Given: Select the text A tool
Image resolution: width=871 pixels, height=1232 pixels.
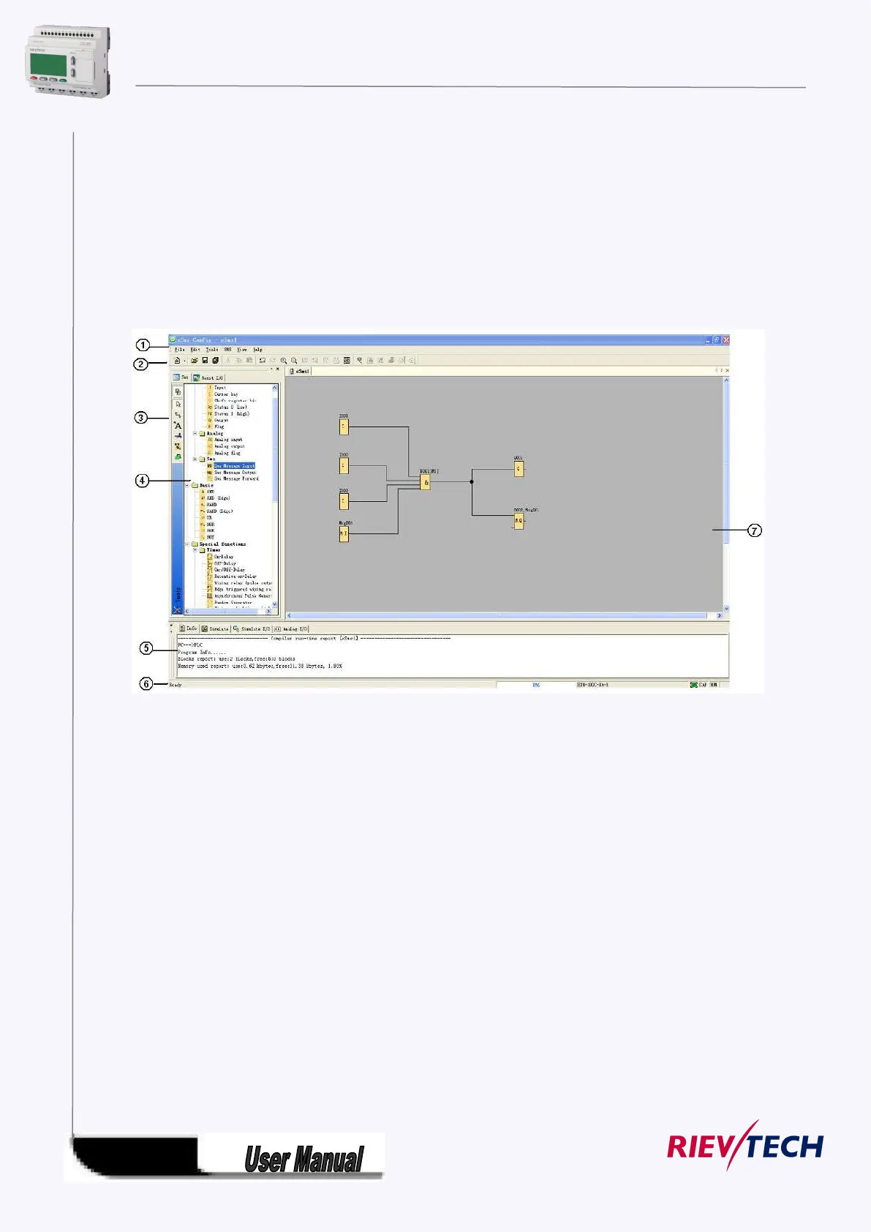Looking at the screenshot, I should coord(178,425).
